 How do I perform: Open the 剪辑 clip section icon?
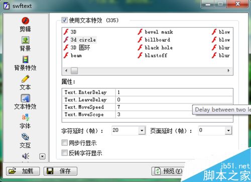[26, 20]
